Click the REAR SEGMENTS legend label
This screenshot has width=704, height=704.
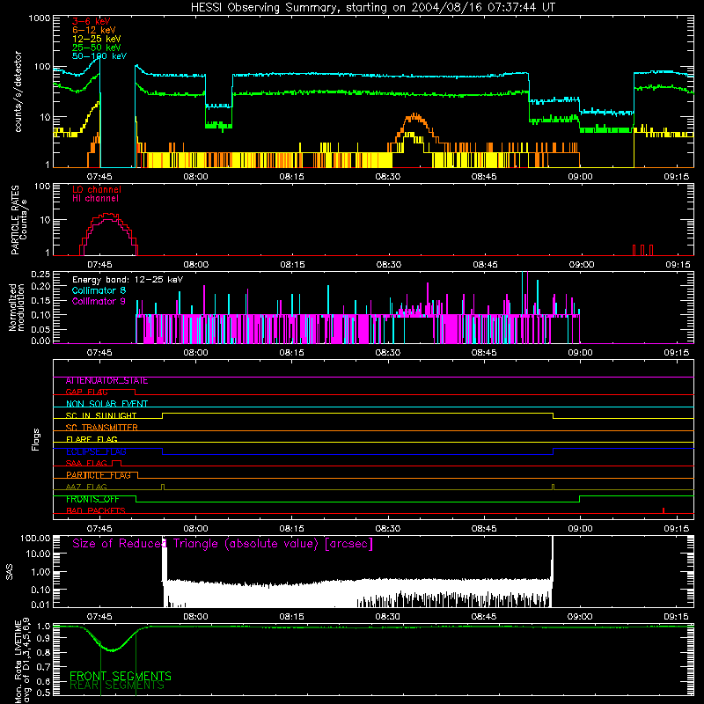pos(117,686)
